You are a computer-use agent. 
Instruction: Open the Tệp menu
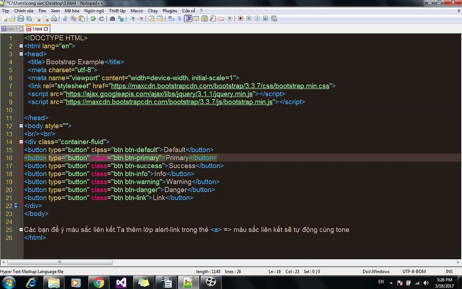(5, 10)
